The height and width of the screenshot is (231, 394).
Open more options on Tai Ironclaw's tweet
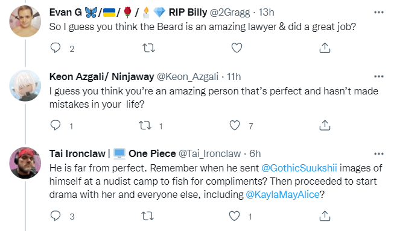[x=379, y=154]
